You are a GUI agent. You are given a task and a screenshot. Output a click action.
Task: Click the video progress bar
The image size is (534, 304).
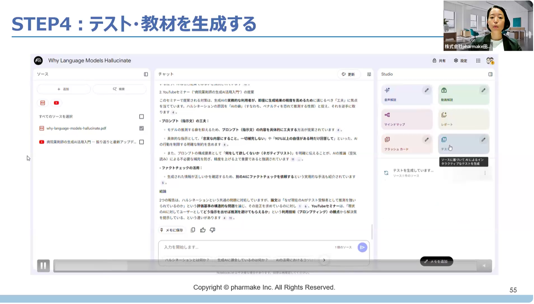(x=264, y=266)
